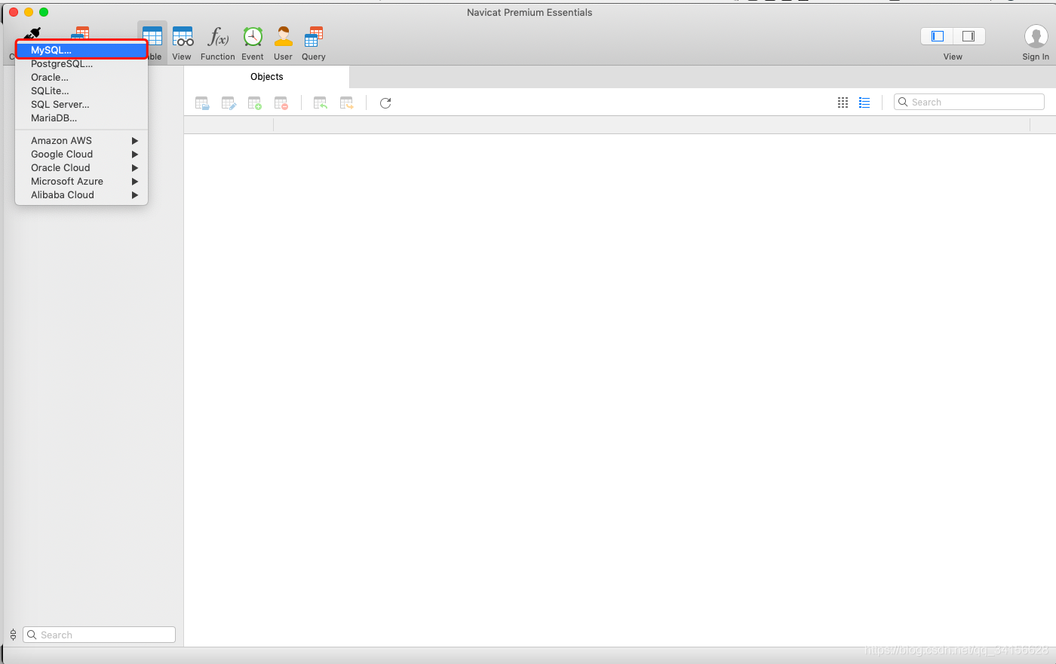Click the green zoom window button

(x=44, y=12)
